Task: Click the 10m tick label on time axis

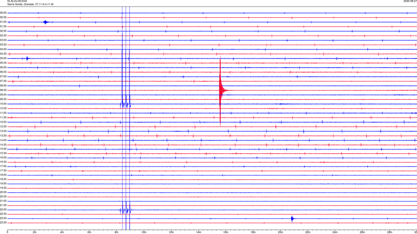Action: coord(144,232)
